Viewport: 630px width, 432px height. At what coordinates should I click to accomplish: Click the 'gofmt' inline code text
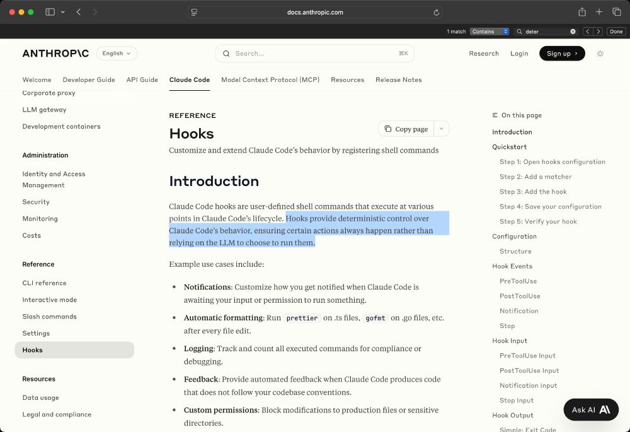[x=375, y=318]
